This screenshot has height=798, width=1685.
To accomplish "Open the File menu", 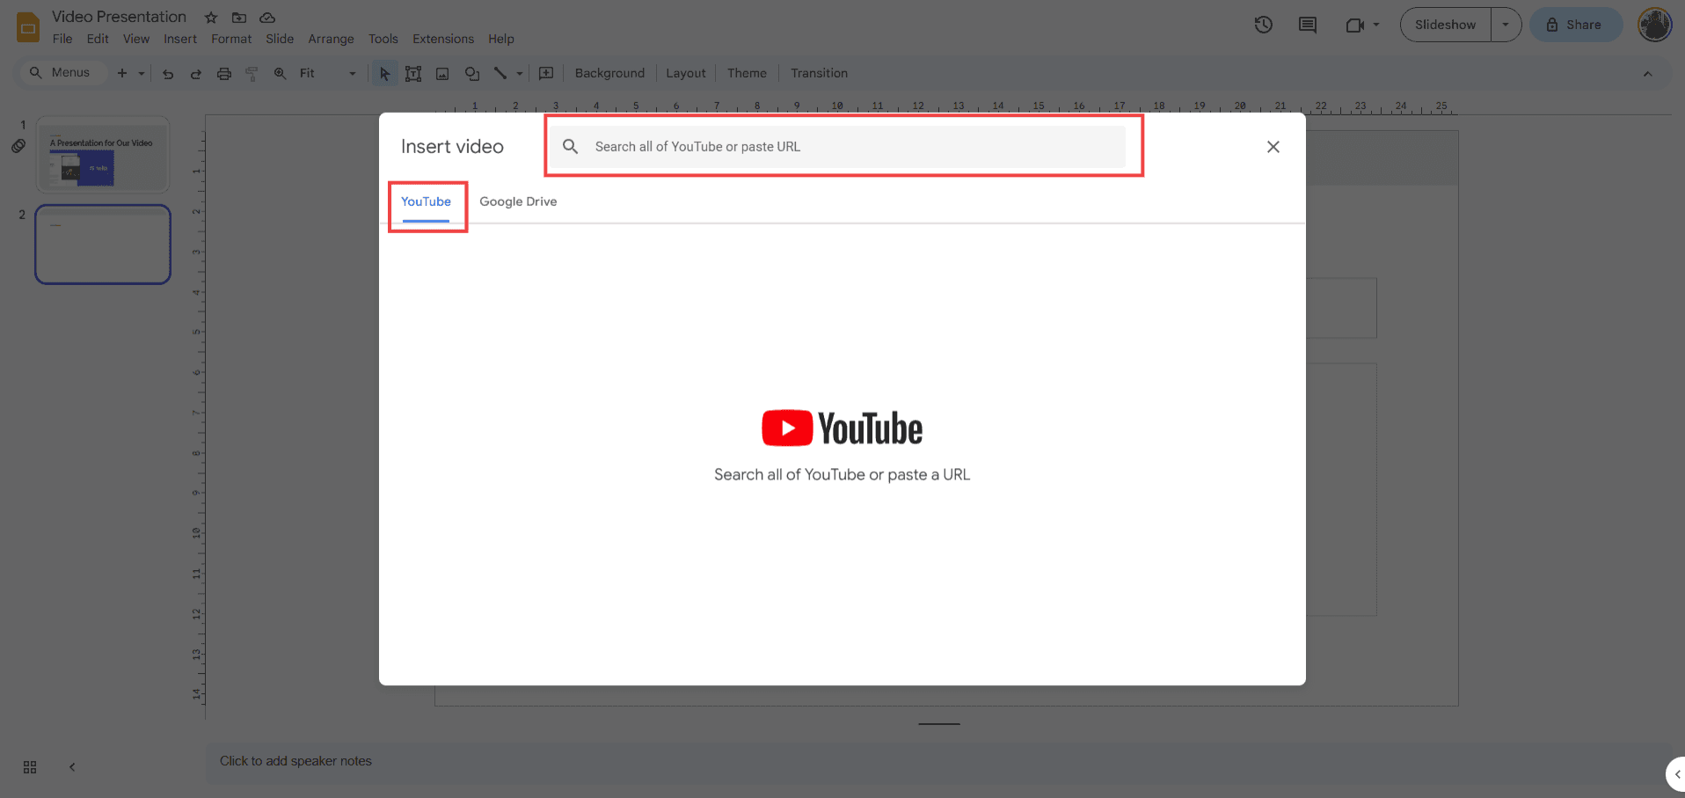I will click(62, 39).
